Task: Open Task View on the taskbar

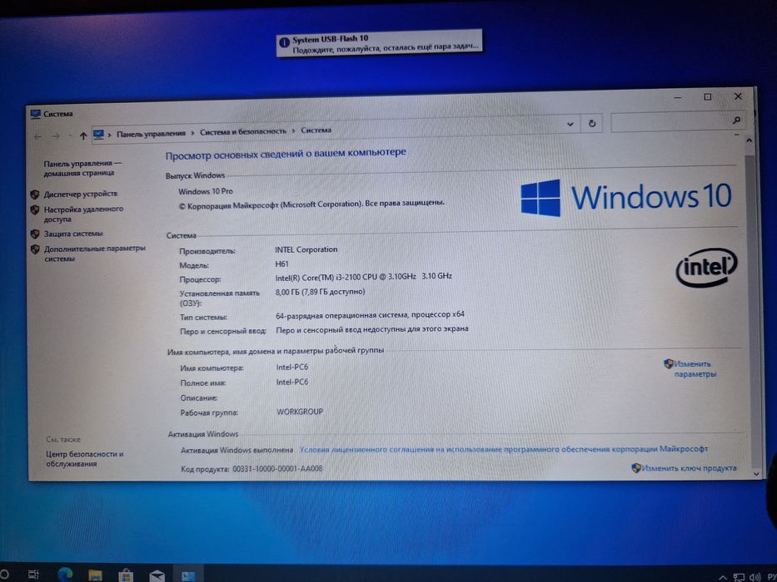Action: click(x=33, y=575)
